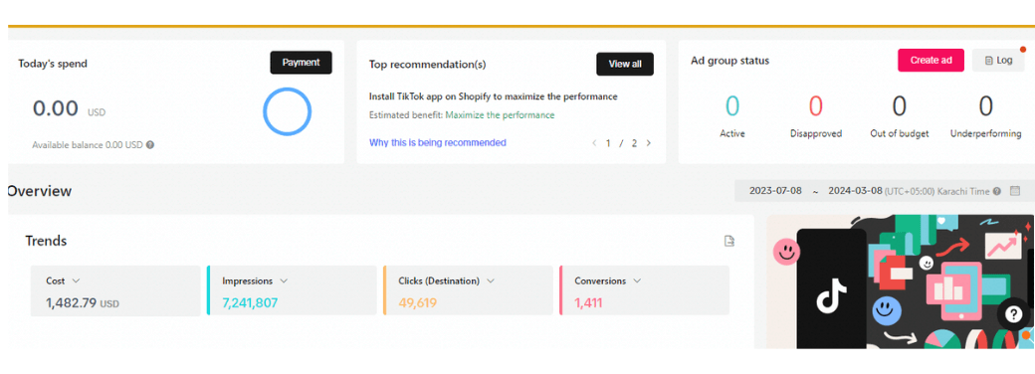Open the calendar date picker icon
1035x374 pixels.
pyautogui.click(x=1015, y=191)
